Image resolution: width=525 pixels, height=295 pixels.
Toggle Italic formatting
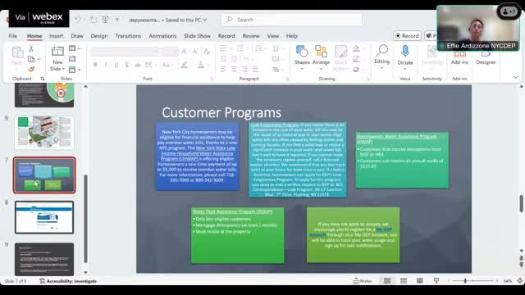(106, 65)
